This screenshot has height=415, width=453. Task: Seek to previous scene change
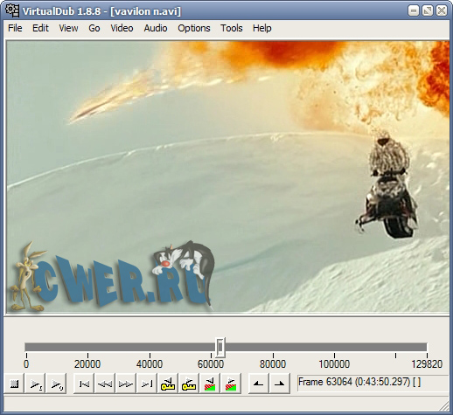point(210,384)
